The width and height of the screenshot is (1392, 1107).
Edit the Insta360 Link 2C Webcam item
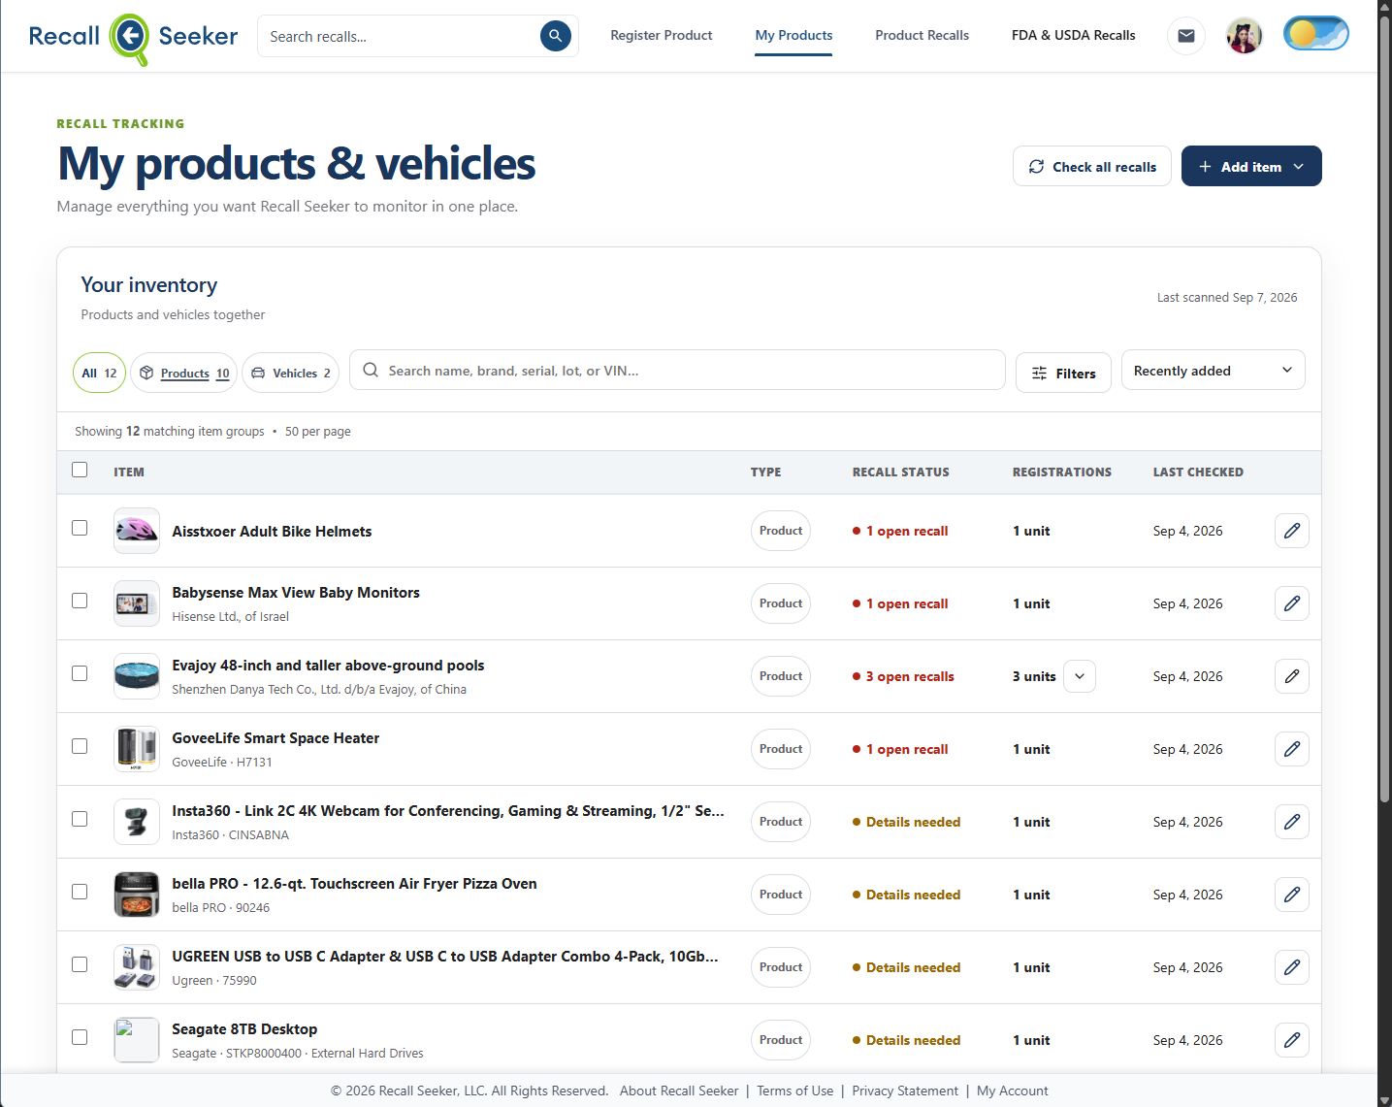coord(1291,822)
